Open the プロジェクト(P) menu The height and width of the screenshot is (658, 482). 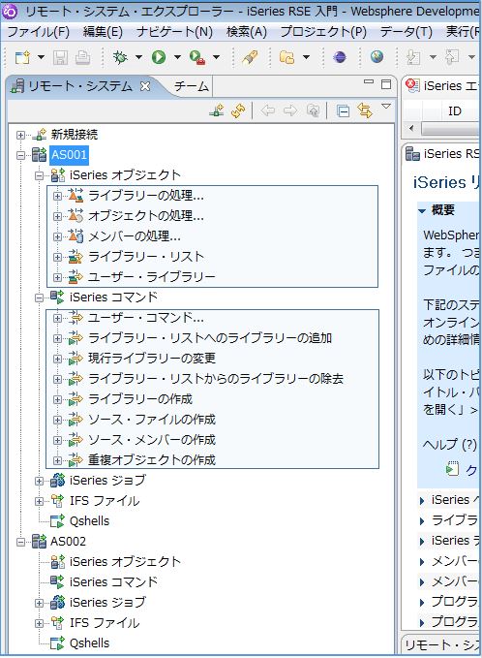click(x=323, y=31)
